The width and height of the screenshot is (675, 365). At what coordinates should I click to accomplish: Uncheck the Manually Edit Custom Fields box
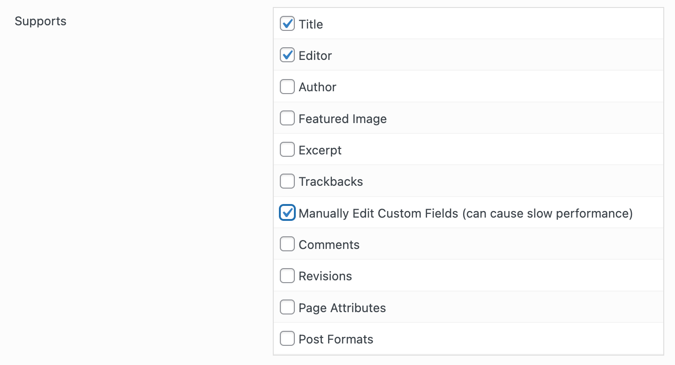[287, 213]
